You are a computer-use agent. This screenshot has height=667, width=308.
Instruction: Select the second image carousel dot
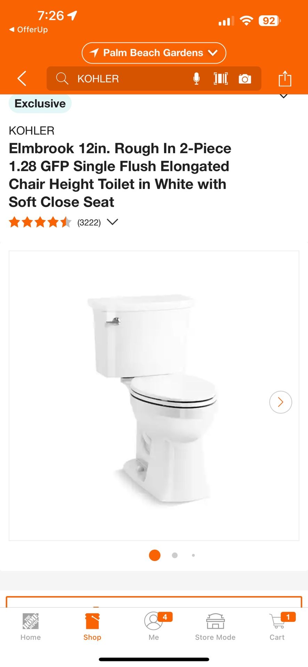point(175,555)
